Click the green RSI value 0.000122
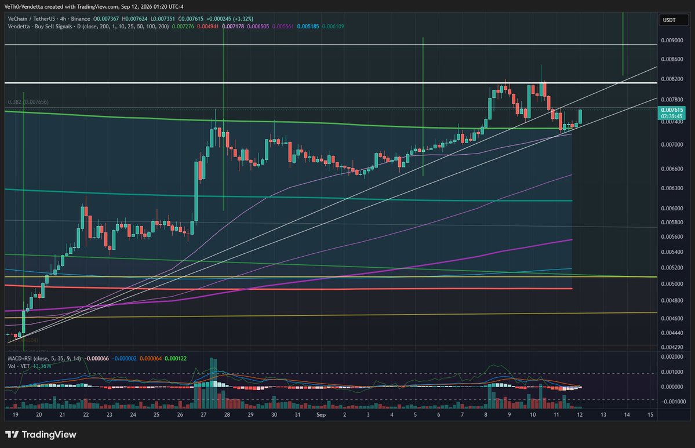This screenshot has height=448, width=695. click(x=176, y=359)
